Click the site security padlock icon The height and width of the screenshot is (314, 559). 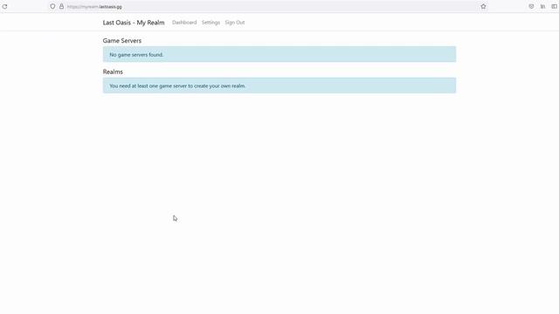[61, 6]
